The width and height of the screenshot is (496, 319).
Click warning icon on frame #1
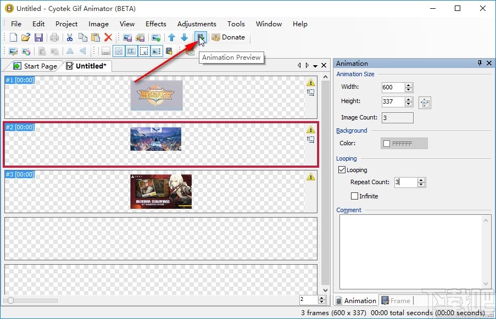coord(311,82)
